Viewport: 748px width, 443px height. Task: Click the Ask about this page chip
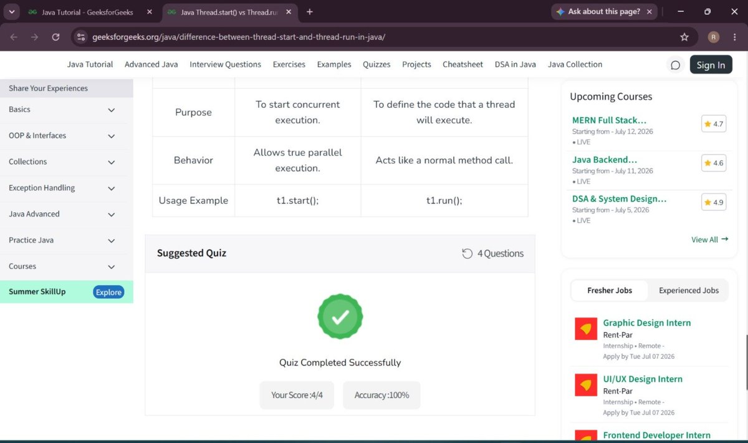click(x=603, y=12)
